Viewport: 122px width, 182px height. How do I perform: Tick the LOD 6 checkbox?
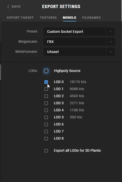coord(46,124)
